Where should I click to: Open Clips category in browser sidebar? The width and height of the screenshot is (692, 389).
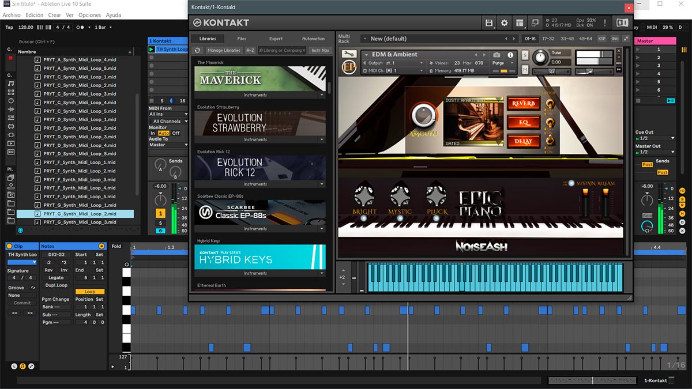click(x=10, y=143)
